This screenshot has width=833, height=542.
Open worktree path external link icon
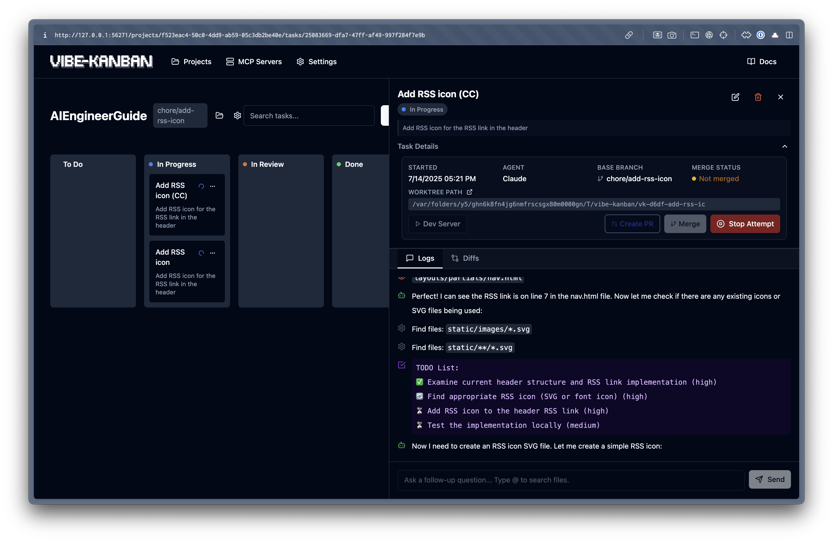tap(470, 192)
